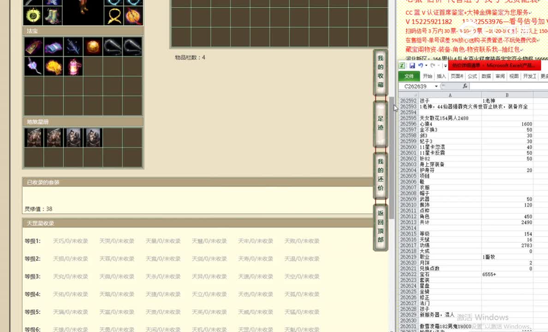Viewport: 548px width, 332px height.
Task: Click 天损/0/未收录 entry in 等级2
Action: [x=71, y=259]
